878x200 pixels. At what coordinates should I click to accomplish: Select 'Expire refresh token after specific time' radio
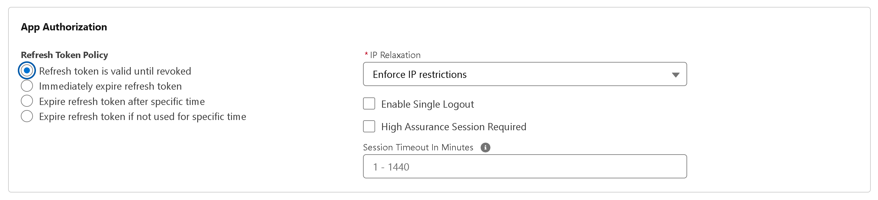27,101
